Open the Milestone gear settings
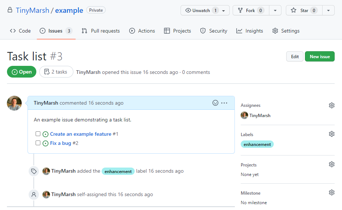This screenshot has height=210, width=342. (331, 192)
